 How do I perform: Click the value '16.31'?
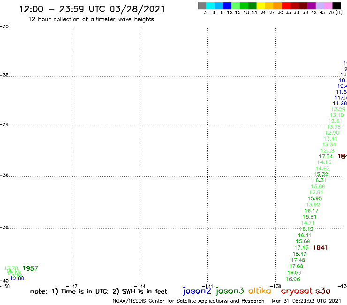pyautogui.click(x=319, y=180)
